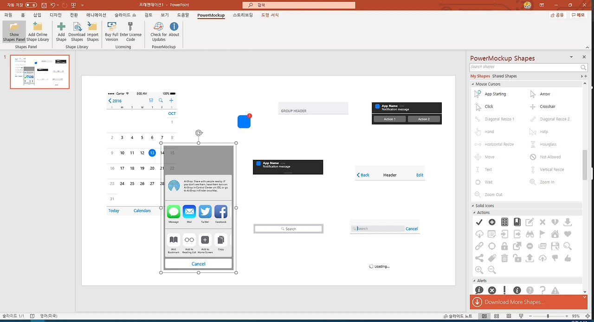Open PowerMockup Shapes panel options dropdown
Viewport: 594px width, 322px height.
click(x=571, y=57)
